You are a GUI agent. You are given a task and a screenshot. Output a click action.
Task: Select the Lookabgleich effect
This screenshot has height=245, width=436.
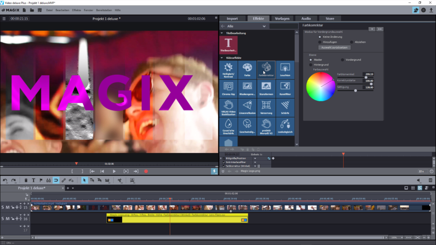(x=285, y=127)
